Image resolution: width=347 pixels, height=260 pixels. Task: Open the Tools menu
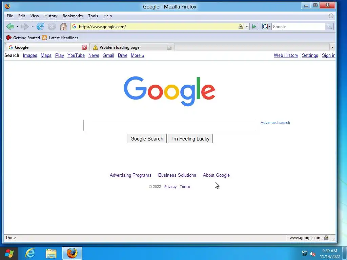93,16
